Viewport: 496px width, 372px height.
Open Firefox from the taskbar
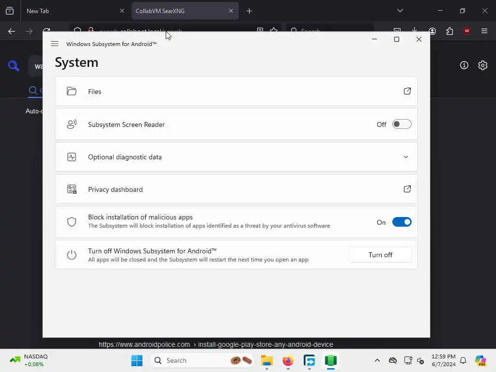pos(288,360)
